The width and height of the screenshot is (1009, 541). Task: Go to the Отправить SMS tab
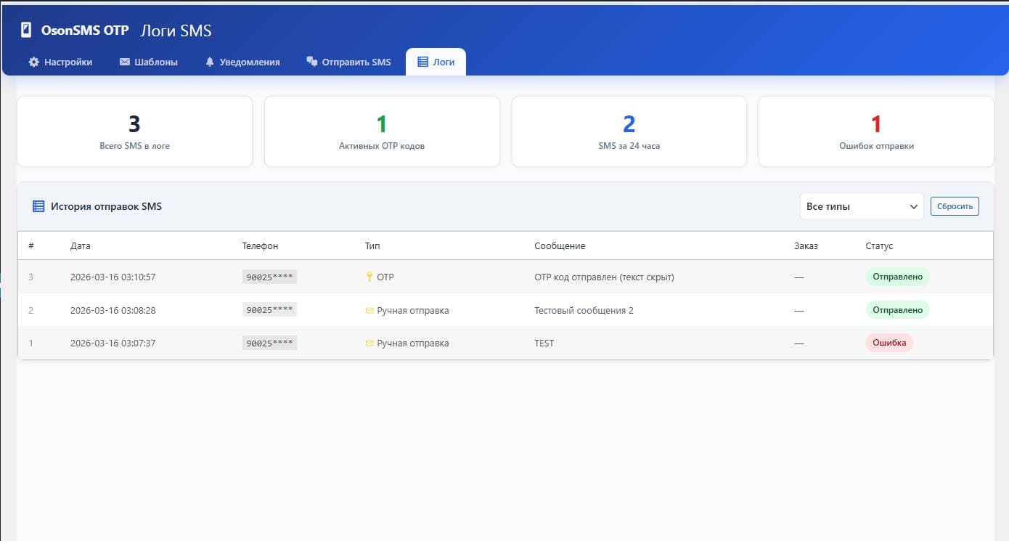348,62
